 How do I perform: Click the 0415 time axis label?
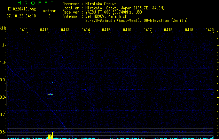coord(106,30)
